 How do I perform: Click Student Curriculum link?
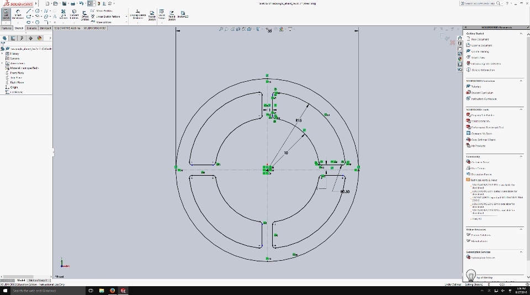pos(482,93)
